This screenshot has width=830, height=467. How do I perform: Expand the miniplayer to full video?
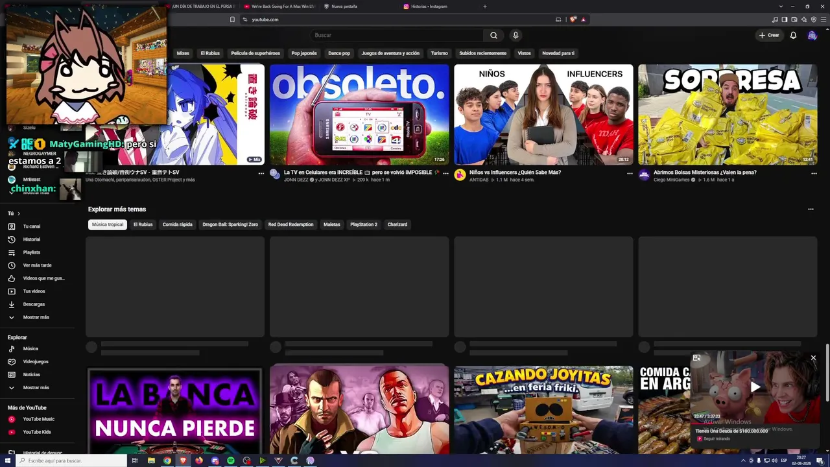696,357
